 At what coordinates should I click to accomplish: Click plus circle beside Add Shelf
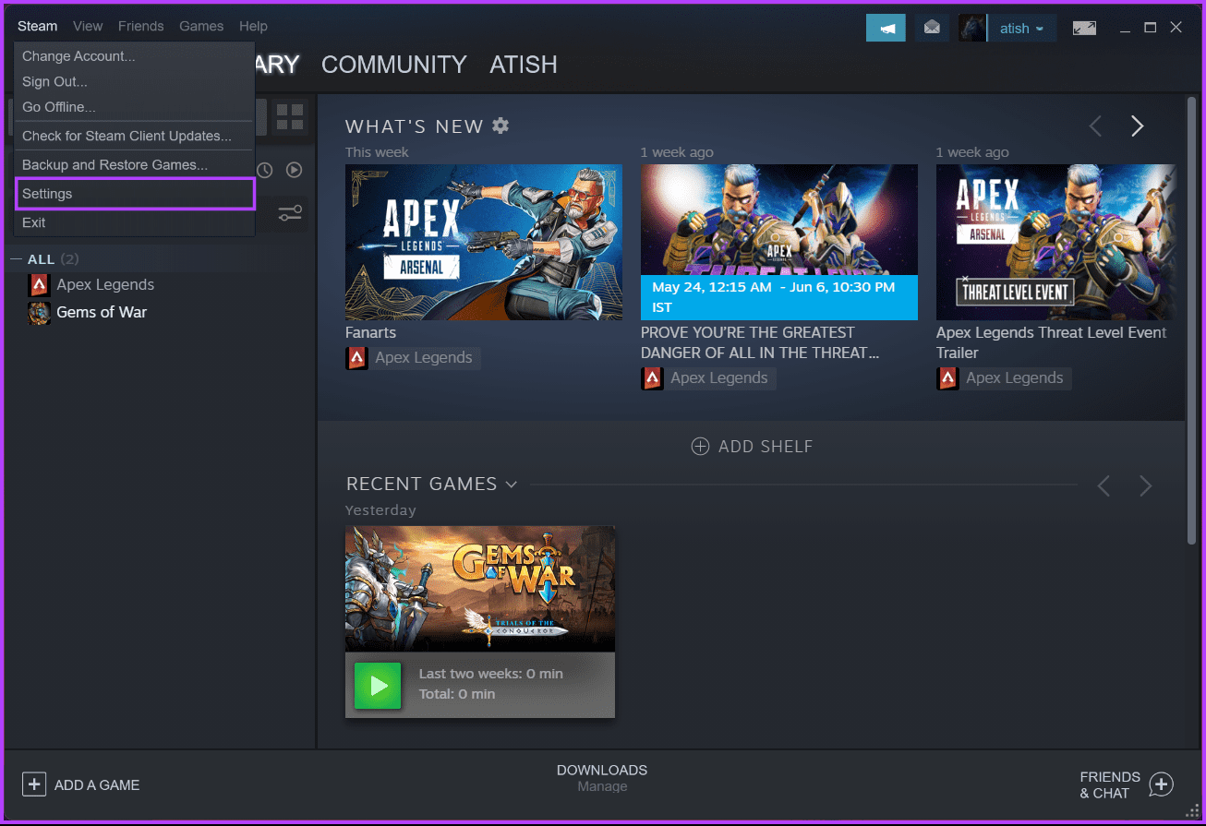701,447
